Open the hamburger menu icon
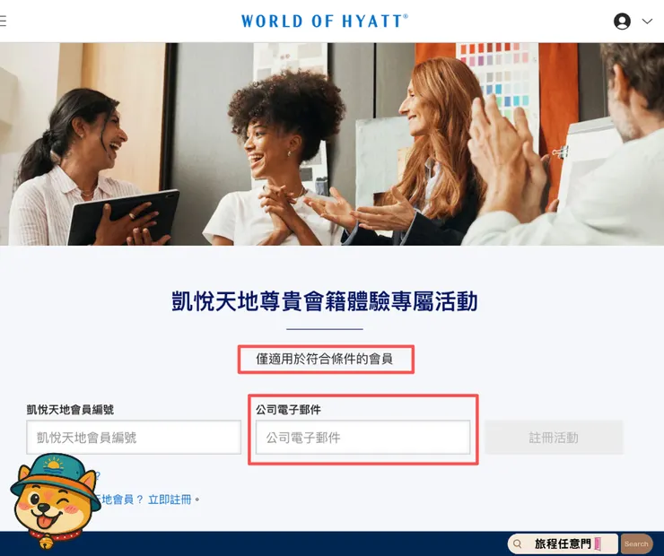664x556 pixels. pos(3,21)
